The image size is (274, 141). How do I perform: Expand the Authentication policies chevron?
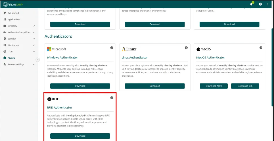click(34, 32)
